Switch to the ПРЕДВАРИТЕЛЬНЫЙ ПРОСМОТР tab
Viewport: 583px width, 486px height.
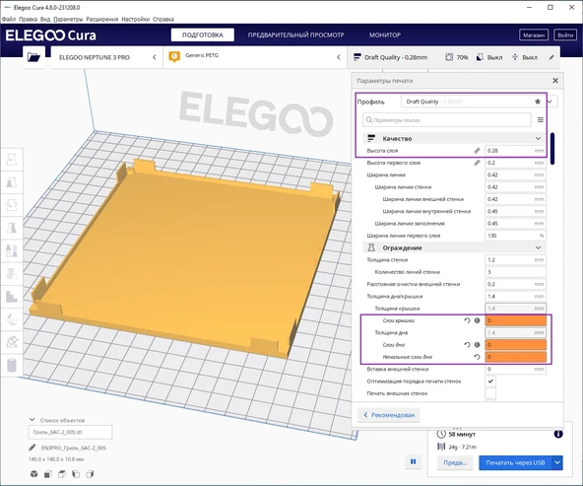tap(296, 35)
